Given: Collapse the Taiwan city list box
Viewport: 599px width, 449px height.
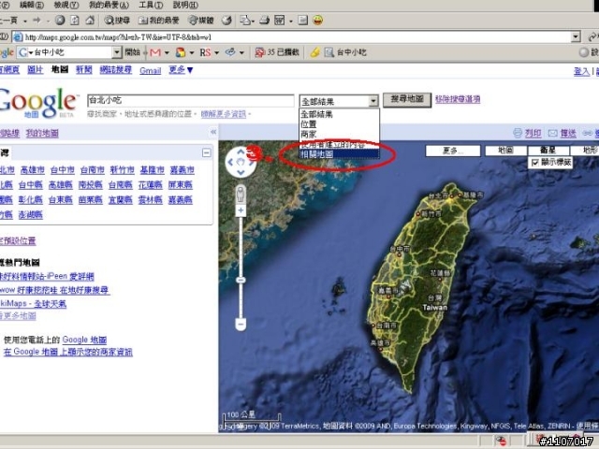Looking at the screenshot, I should pos(207,152).
